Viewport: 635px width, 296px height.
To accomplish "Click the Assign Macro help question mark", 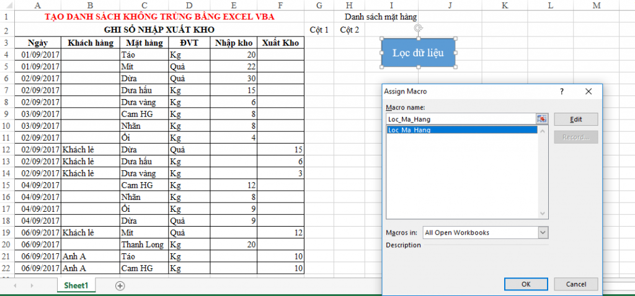I will coord(562,92).
